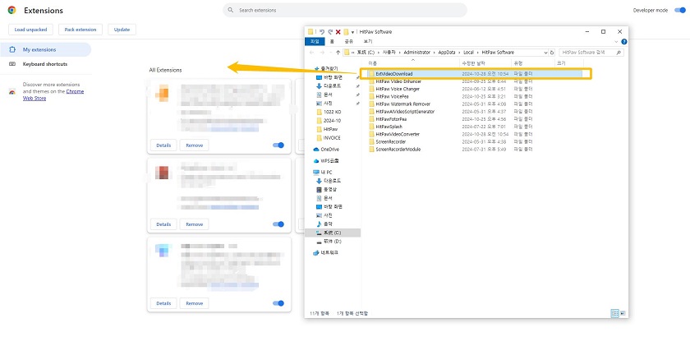Click magnifier icon in Explorer search box
Viewport: 690px width, 346px height.
pyautogui.click(x=619, y=53)
